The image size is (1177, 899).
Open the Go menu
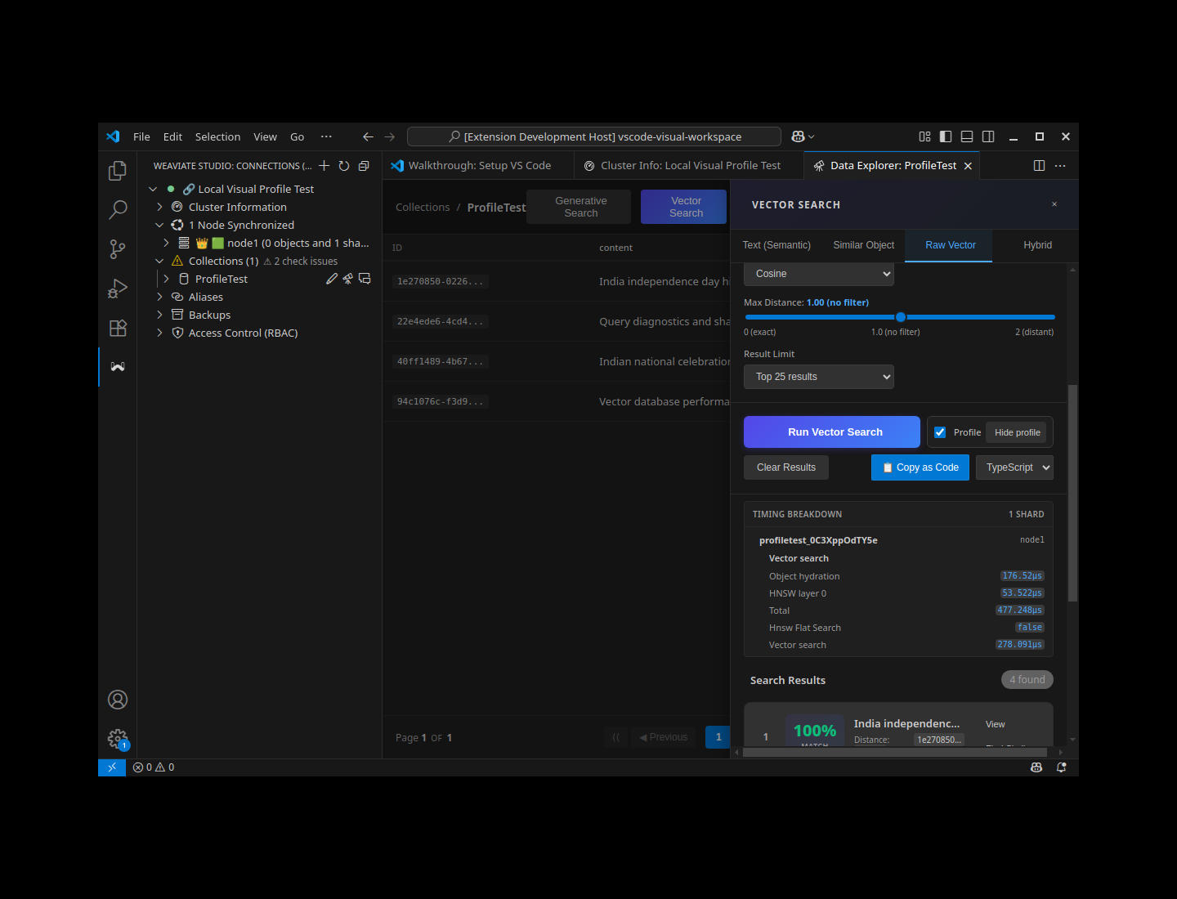coord(297,136)
